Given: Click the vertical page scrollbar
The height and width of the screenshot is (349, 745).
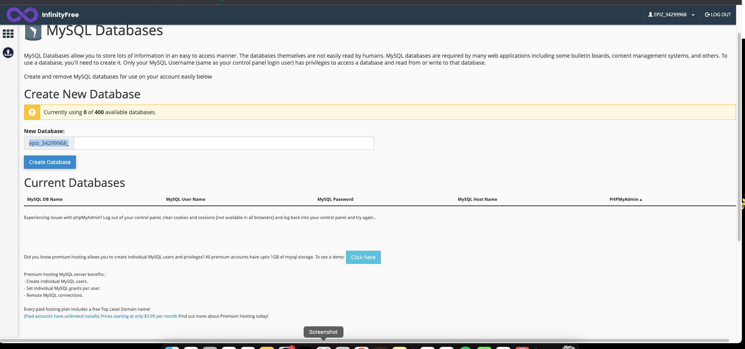Looking at the screenshot, I should click(x=739, y=137).
